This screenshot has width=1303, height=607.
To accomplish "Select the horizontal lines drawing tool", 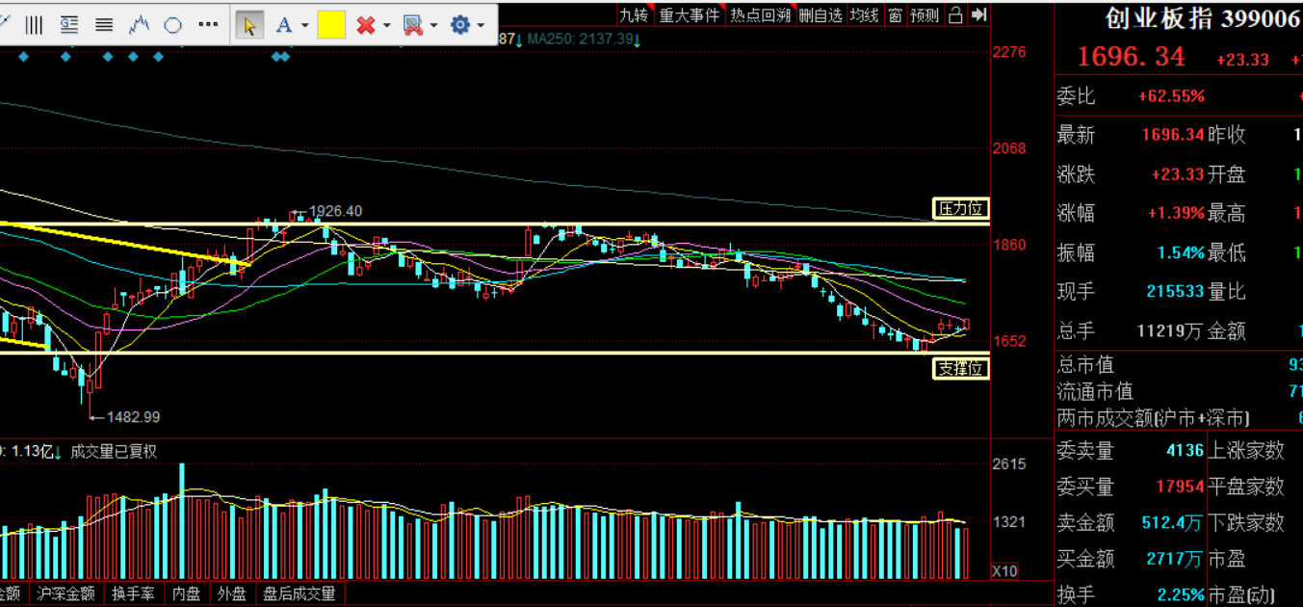I will [104, 25].
